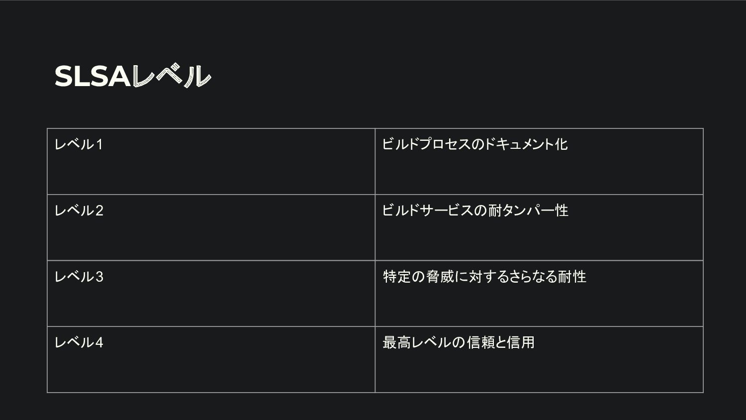Click the top outer border of the table
The width and height of the screenshot is (746, 420).
pyautogui.click(x=375, y=128)
